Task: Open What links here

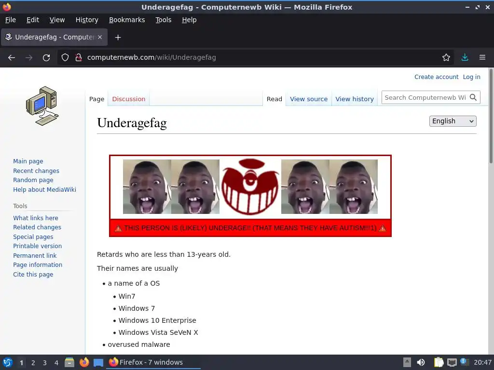Action: (x=36, y=218)
